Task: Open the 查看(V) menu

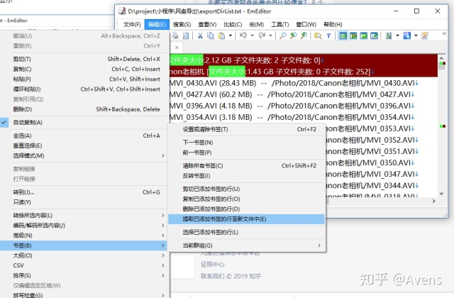Action: click(x=207, y=25)
